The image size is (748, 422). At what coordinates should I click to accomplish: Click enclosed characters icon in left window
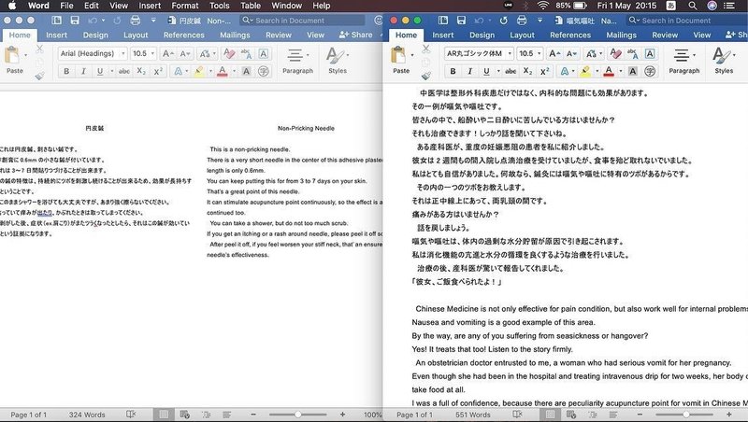click(x=264, y=72)
